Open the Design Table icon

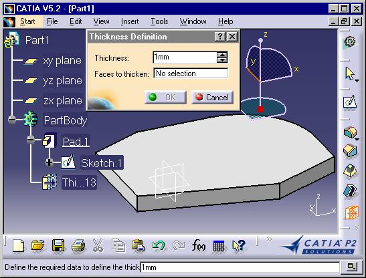point(219,246)
